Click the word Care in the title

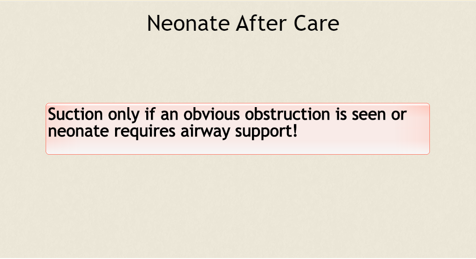316,23
